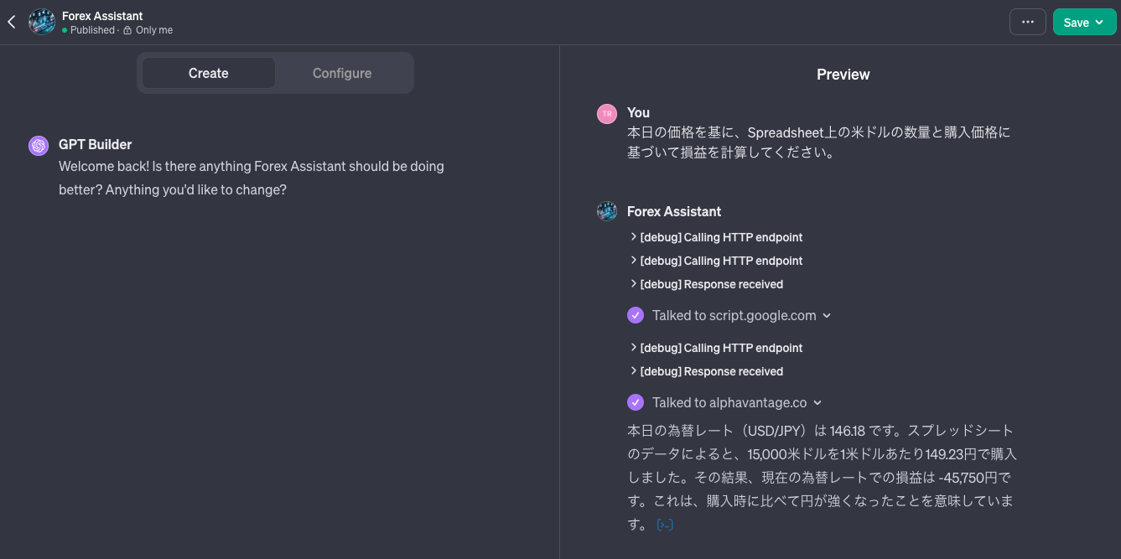Image resolution: width=1121 pixels, height=559 pixels.
Task: Switch to the Configure tab
Action: coord(341,74)
